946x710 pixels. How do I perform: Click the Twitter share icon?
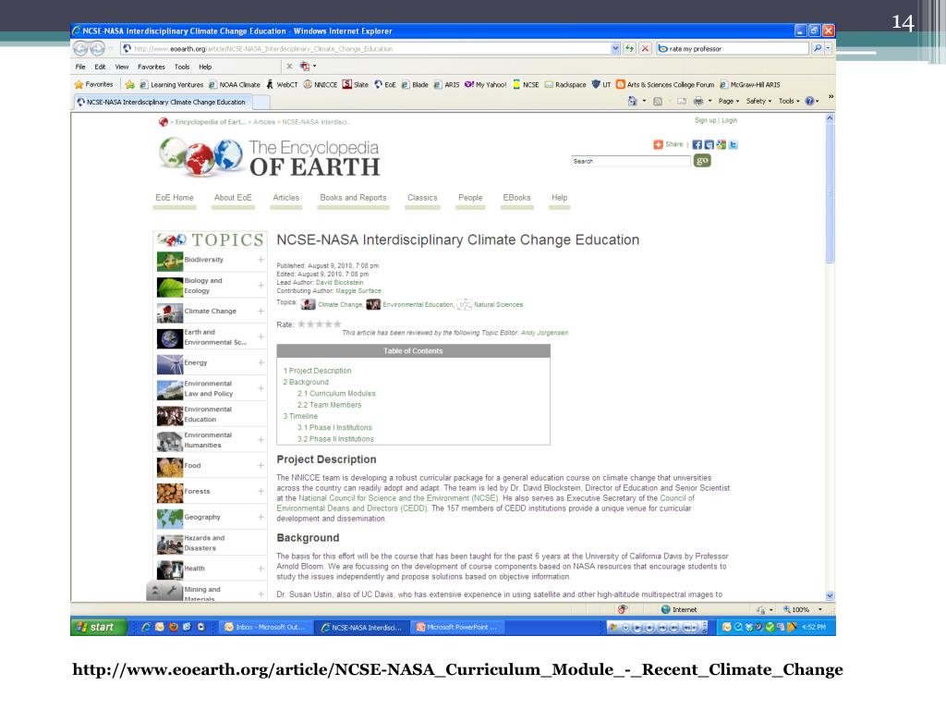pyautogui.click(x=733, y=145)
